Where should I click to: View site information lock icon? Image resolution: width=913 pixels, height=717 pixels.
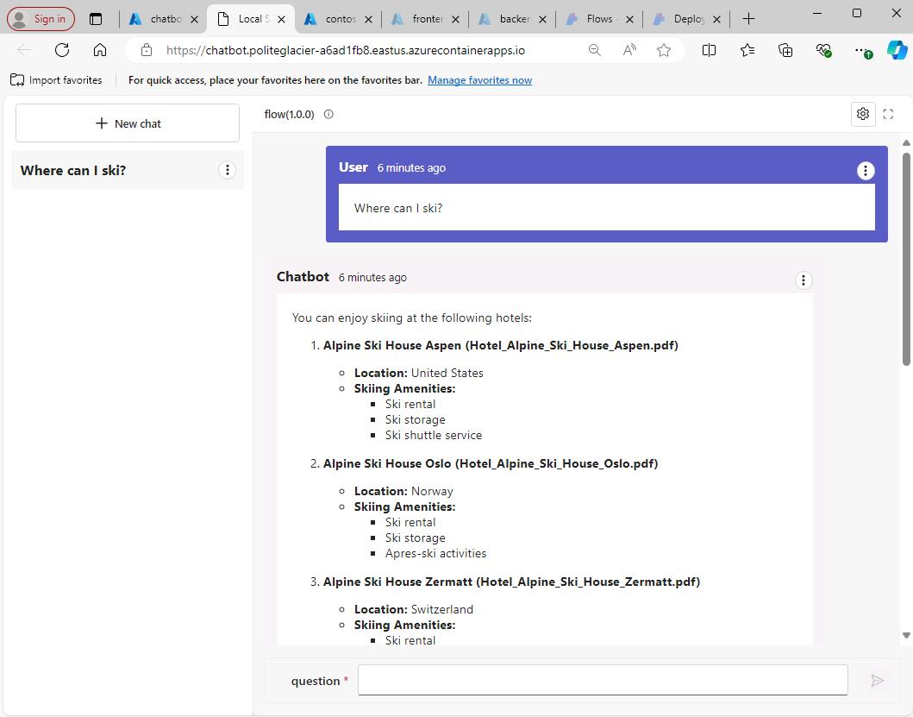147,50
